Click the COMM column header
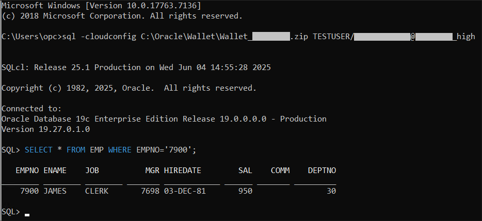 point(280,171)
